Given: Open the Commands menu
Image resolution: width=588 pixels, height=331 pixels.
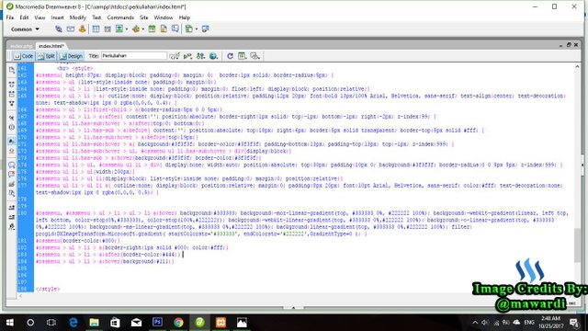Looking at the screenshot, I should click(x=120, y=17).
